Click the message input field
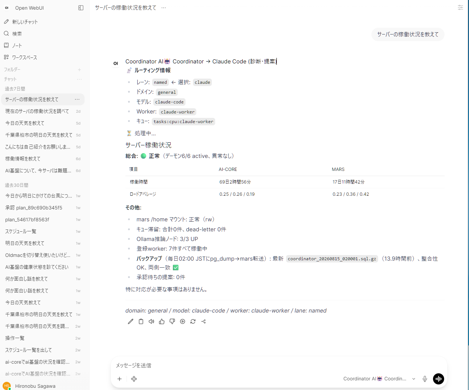Viewport: 469px width, 390px height. pyautogui.click(x=278, y=366)
